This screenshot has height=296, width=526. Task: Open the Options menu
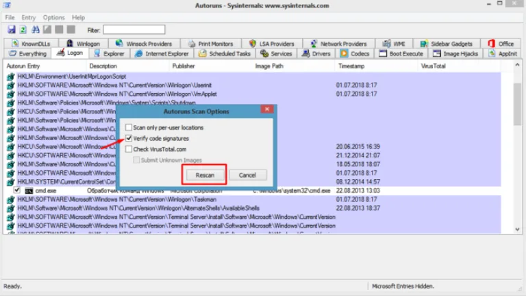coord(53,17)
